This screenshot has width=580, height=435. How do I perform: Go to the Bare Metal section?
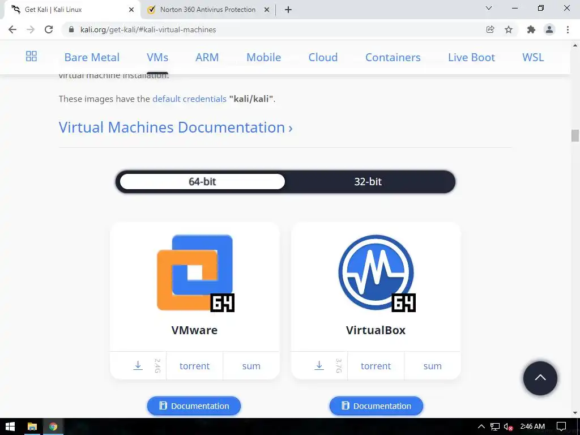(92, 57)
